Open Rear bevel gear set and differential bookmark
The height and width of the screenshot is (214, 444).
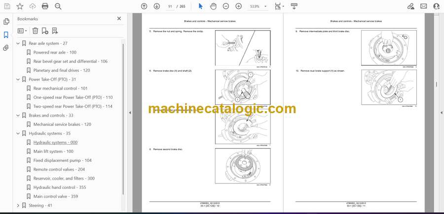[71, 61]
